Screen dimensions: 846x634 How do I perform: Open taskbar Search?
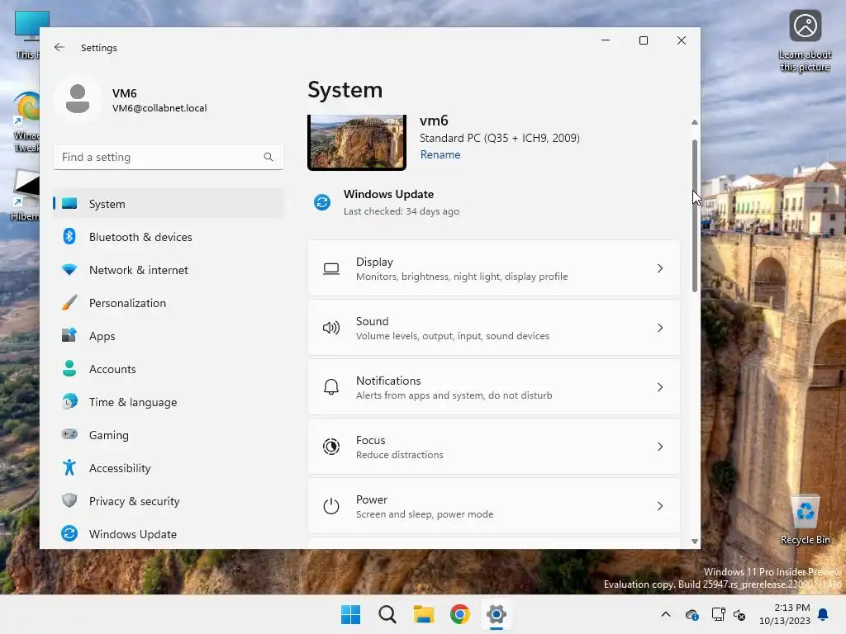point(387,614)
